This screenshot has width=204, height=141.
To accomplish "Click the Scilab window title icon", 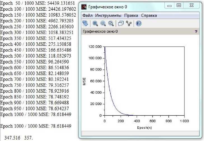I will (84, 7).
